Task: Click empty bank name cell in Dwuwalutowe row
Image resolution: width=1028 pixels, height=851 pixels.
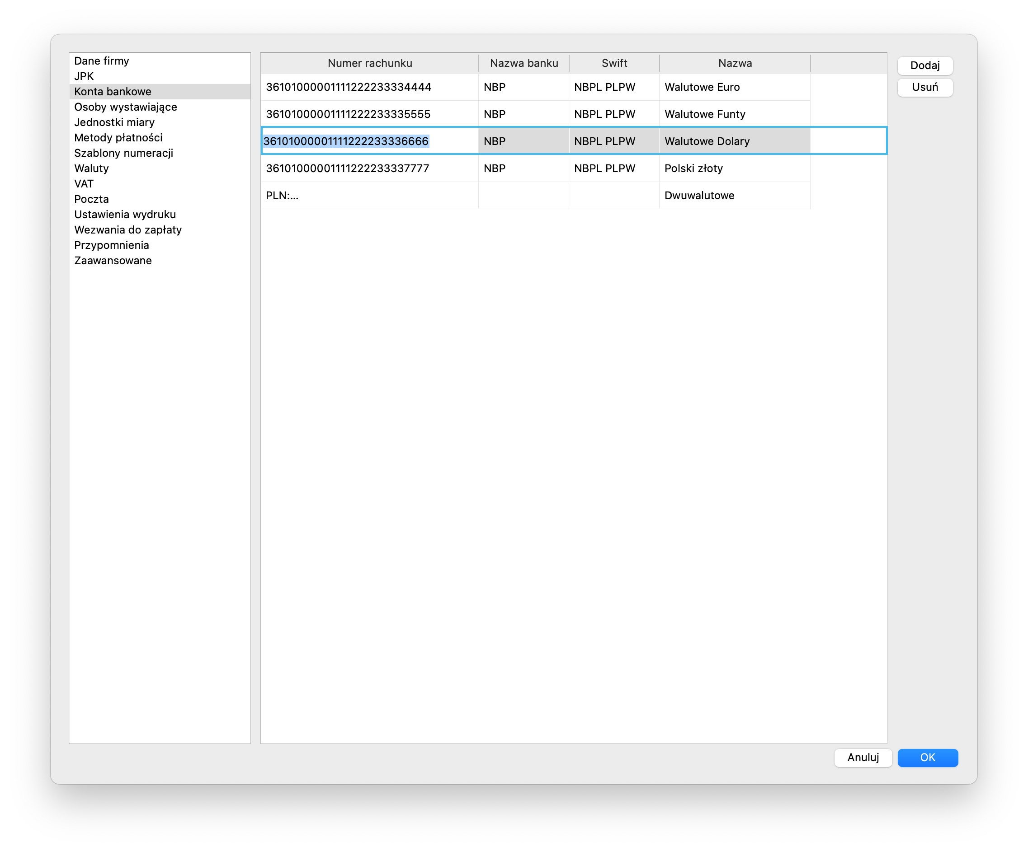Action: click(524, 196)
